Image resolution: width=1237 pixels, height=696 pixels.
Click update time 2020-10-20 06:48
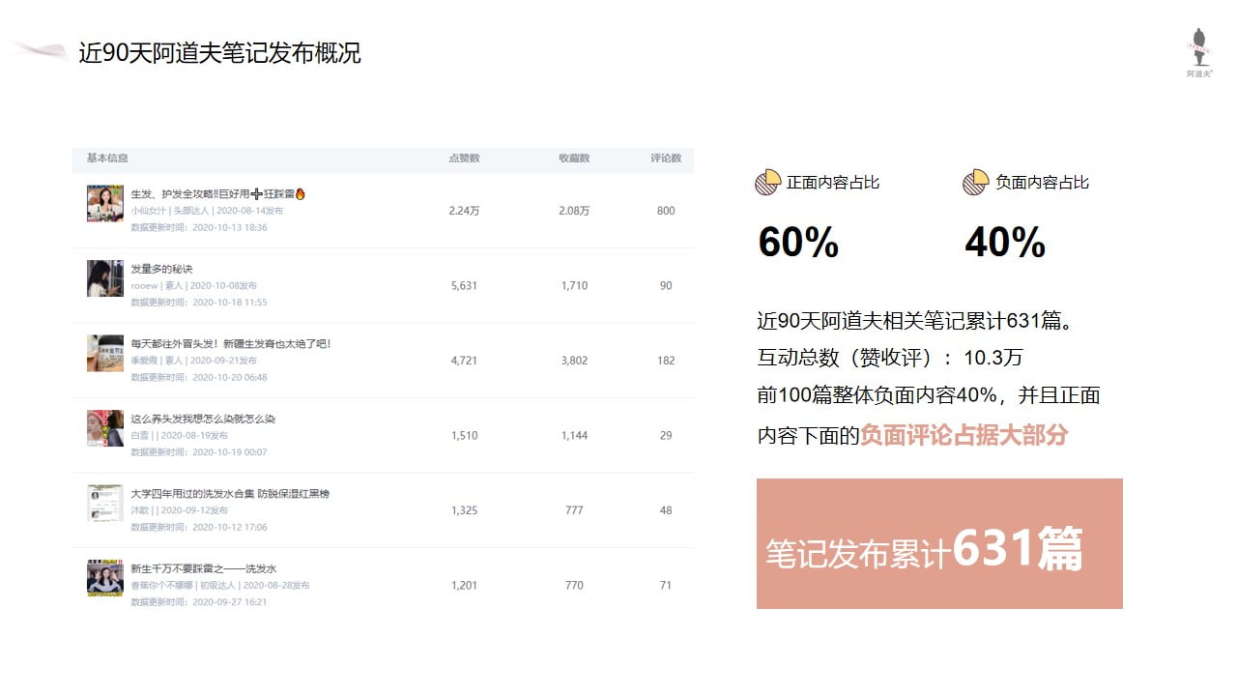coord(199,378)
